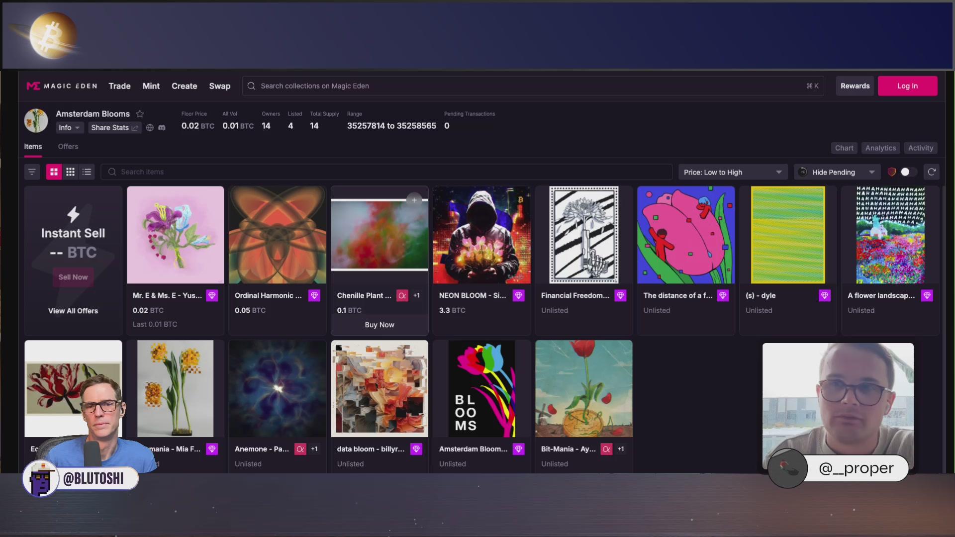This screenshot has height=537, width=955.
Task: Open the filter panel icon
Action: (32, 172)
